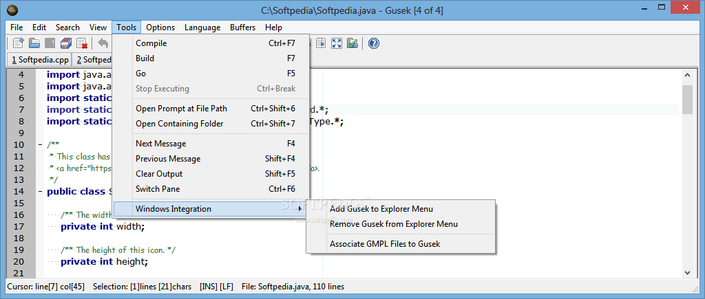
Task: Click the toolbar icon left of full screen
Action: (321, 43)
